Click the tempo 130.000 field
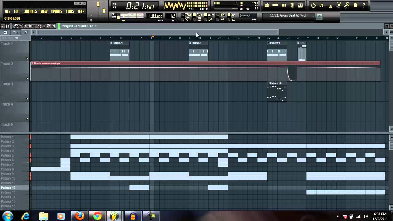The width and height of the screenshot is (393, 221). pyautogui.click(x=155, y=16)
